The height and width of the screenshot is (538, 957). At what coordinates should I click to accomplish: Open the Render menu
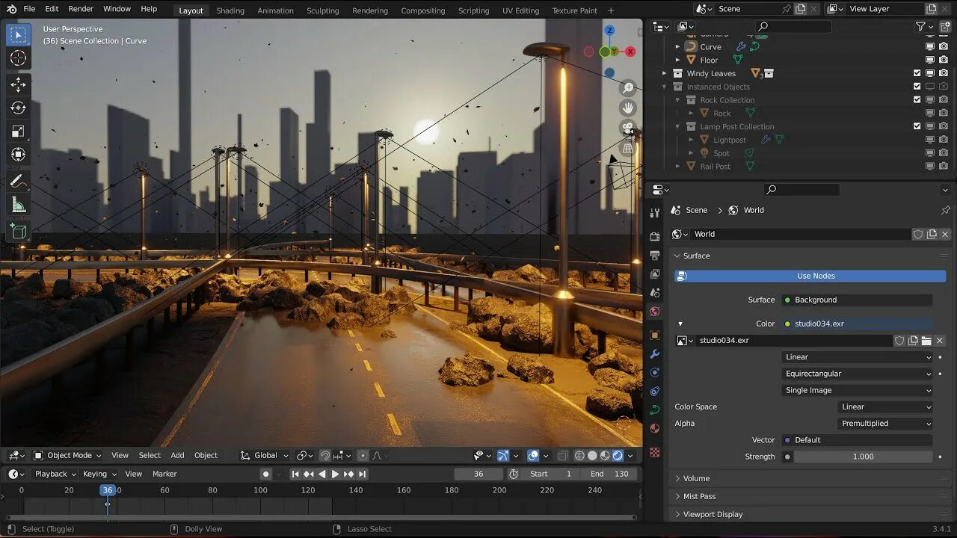(81, 9)
